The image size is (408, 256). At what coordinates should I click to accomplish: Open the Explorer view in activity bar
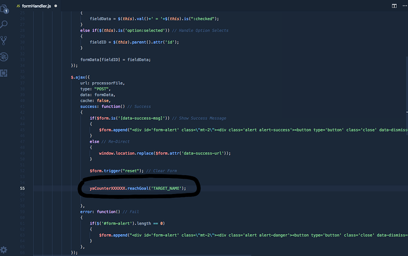pyautogui.click(x=5, y=9)
